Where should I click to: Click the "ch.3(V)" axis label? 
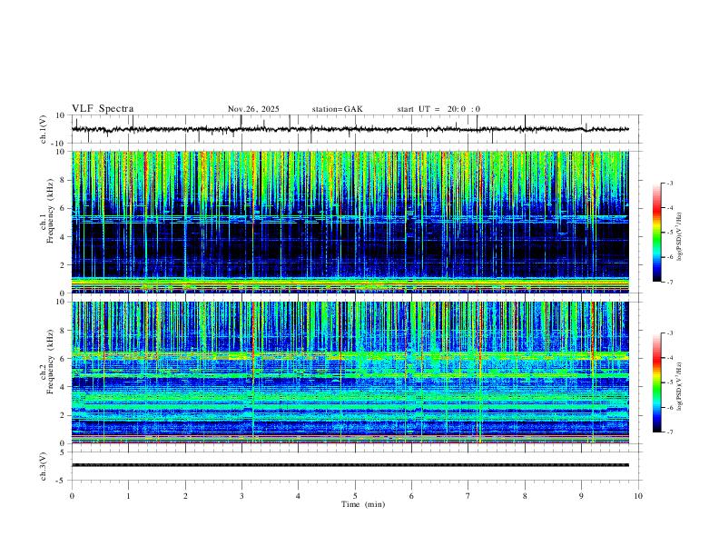(x=44, y=466)
